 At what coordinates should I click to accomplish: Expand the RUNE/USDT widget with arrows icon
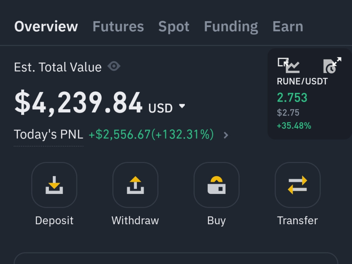click(x=332, y=65)
